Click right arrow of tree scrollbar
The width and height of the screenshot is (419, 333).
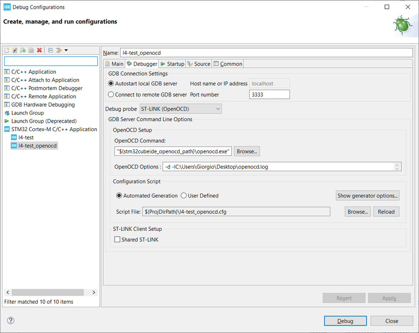click(x=94, y=292)
